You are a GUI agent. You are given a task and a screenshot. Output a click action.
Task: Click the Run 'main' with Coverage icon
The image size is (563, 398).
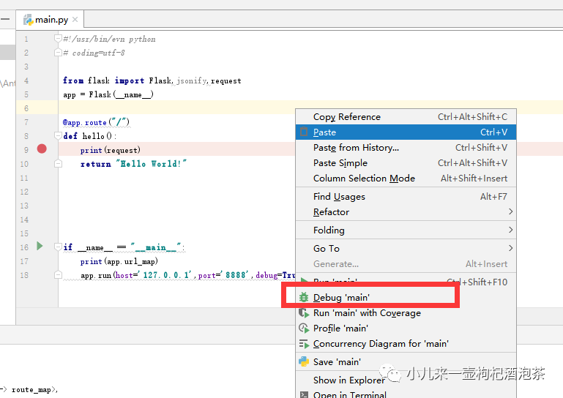(x=304, y=313)
